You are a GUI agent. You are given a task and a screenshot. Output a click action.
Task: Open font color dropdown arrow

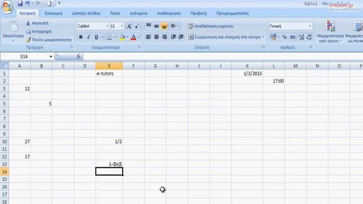tap(138, 37)
